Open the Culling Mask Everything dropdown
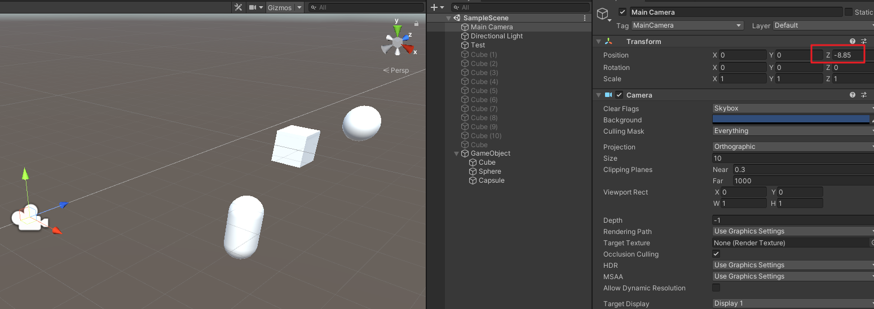This screenshot has height=309, width=874. pyautogui.click(x=793, y=131)
